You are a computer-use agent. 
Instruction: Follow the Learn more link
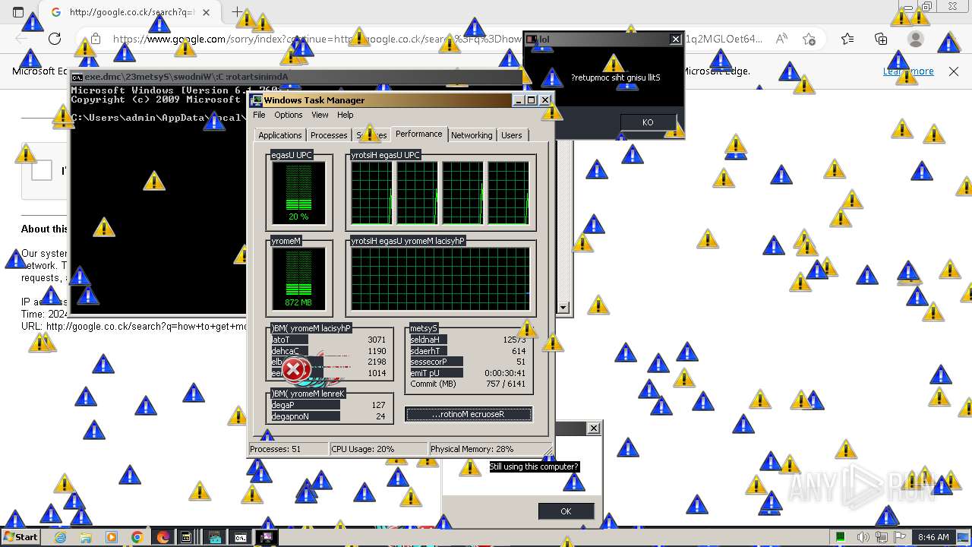pos(908,71)
